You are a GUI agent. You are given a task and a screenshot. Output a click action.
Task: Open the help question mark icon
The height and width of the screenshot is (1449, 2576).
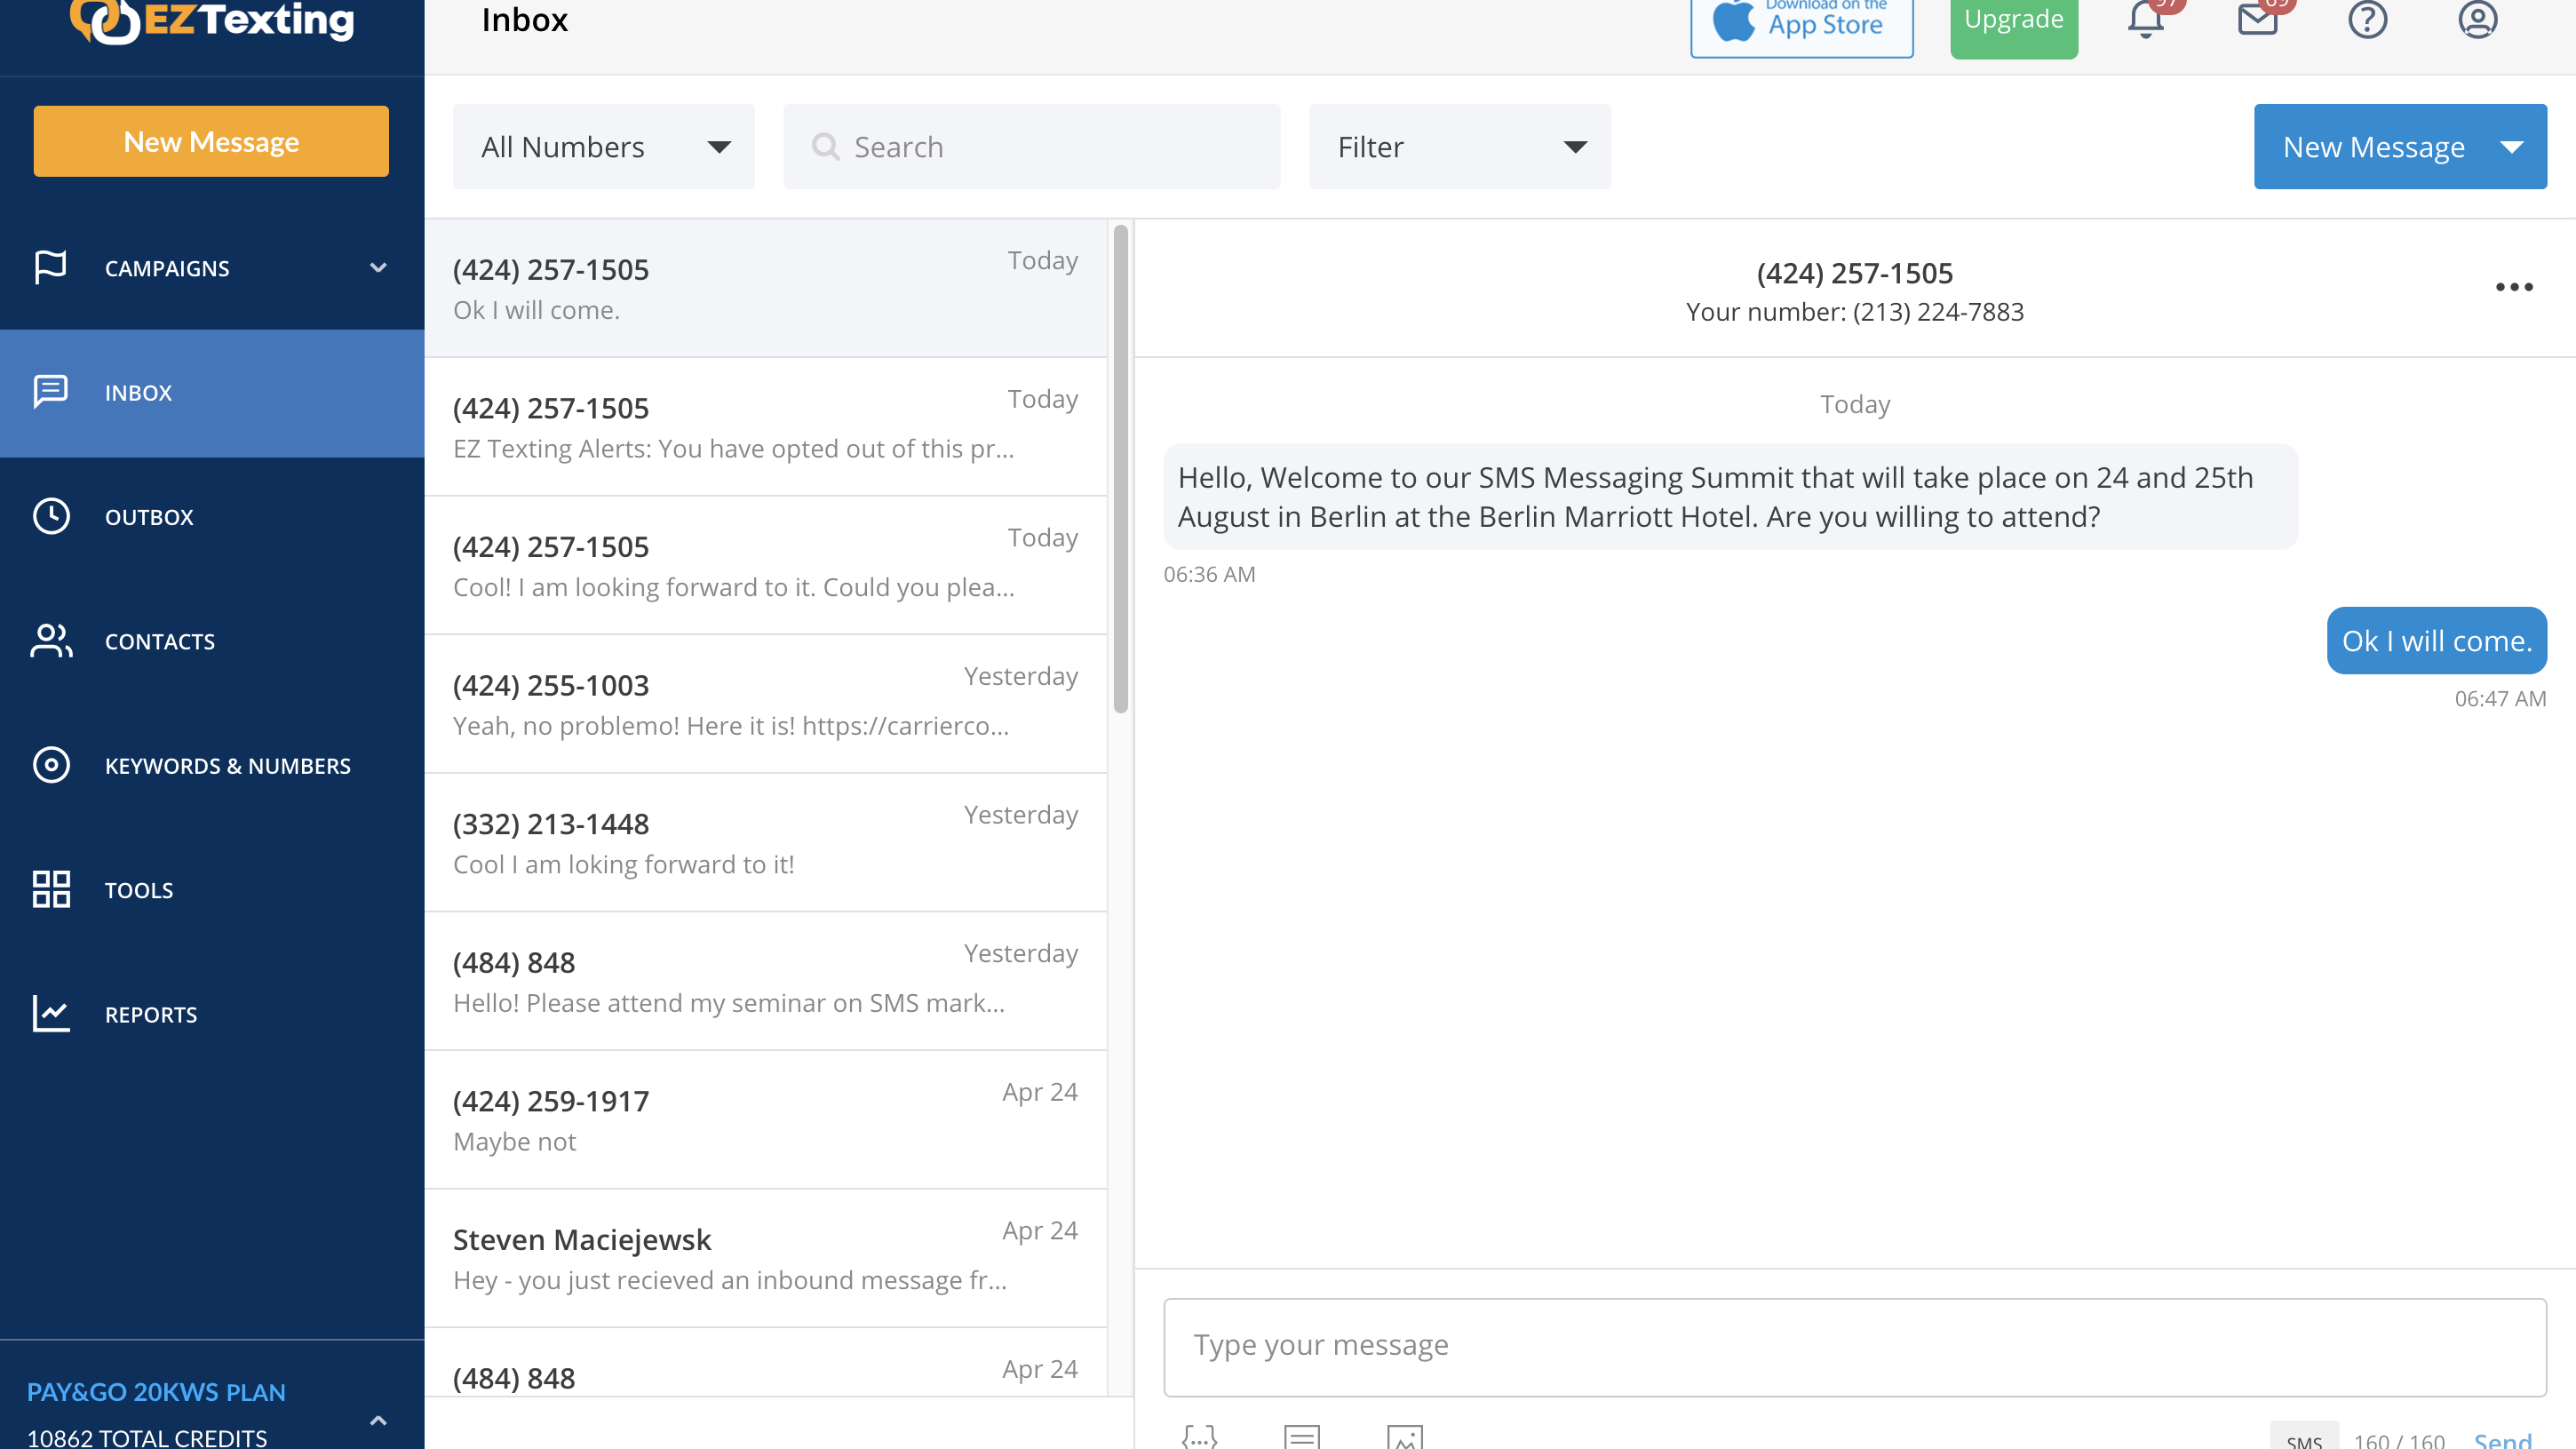[x=2368, y=20]
